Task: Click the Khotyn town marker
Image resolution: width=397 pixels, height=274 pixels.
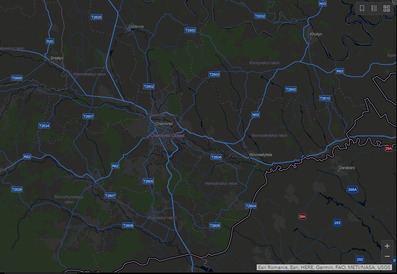Action: point(310,37)
